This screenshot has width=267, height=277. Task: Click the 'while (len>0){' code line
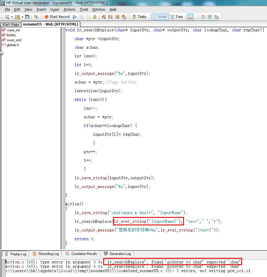[91, 100]
